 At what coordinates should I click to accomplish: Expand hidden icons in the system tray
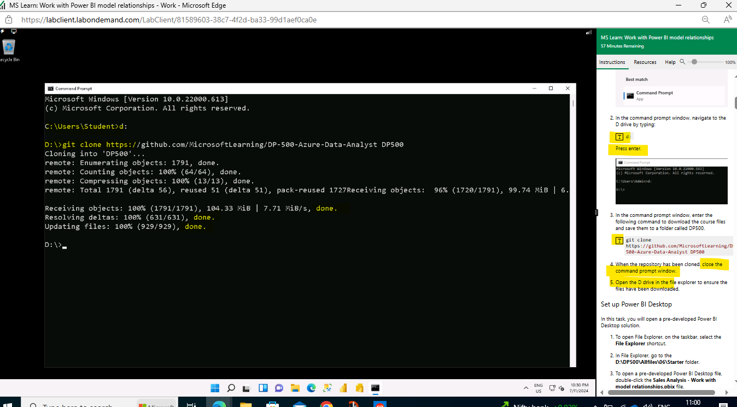pyautogui.click(x=527, y=388)
